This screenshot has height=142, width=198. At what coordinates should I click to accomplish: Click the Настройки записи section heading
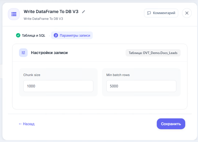pos(49,53)
